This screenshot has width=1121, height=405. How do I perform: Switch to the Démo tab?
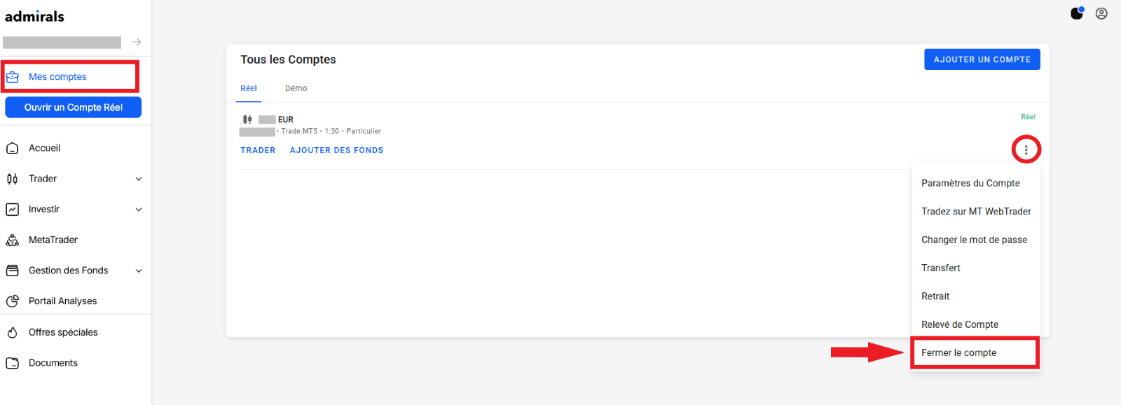point(296,88)
